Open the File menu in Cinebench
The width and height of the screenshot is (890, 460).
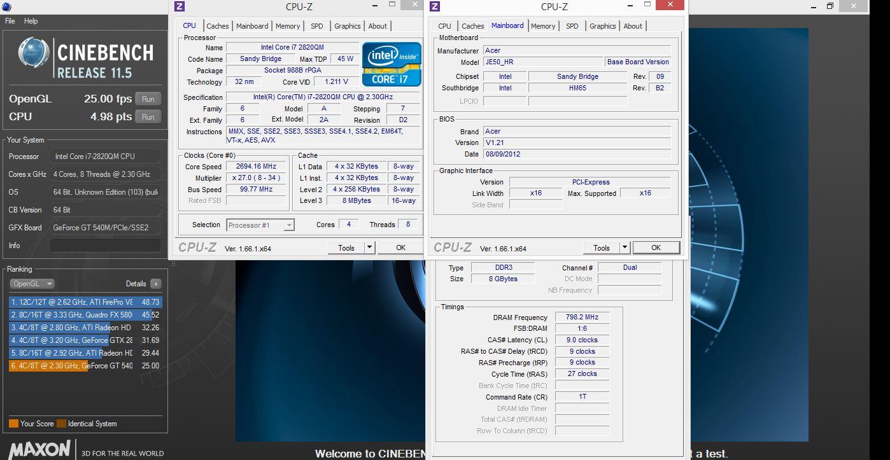point(10,21)
